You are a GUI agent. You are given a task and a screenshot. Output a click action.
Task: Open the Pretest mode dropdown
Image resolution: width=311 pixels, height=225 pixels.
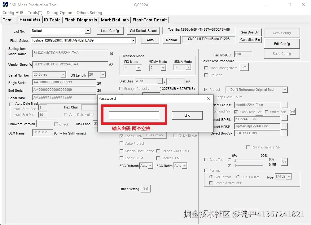(285, 90)
